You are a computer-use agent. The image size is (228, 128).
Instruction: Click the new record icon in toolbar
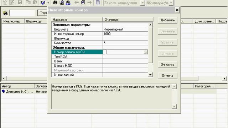(5, 2)
